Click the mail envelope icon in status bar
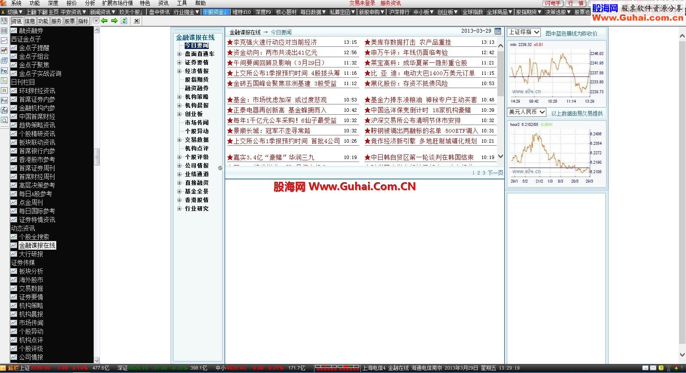The width and height of the screenshot is (686, 373). pos(653,368)
